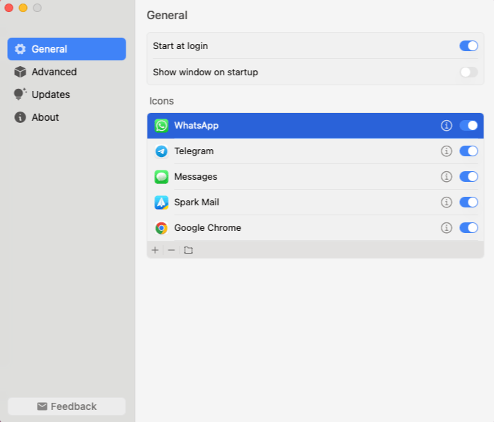Viewport: 494px width, 422px height.
Task: Open the Updates section
Action: click(67, 94)
